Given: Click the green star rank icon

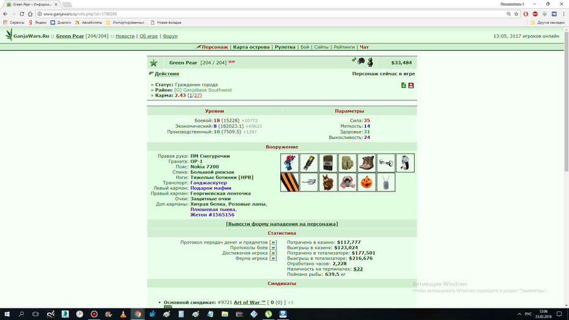Looking at the screenshot, I should click(154, 63).
